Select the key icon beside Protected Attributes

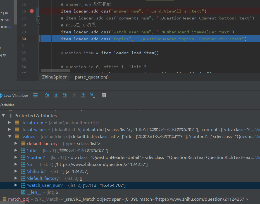[x=11, y=116]
